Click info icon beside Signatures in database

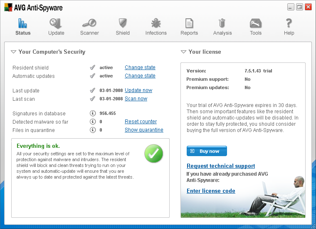pos(92,113)
